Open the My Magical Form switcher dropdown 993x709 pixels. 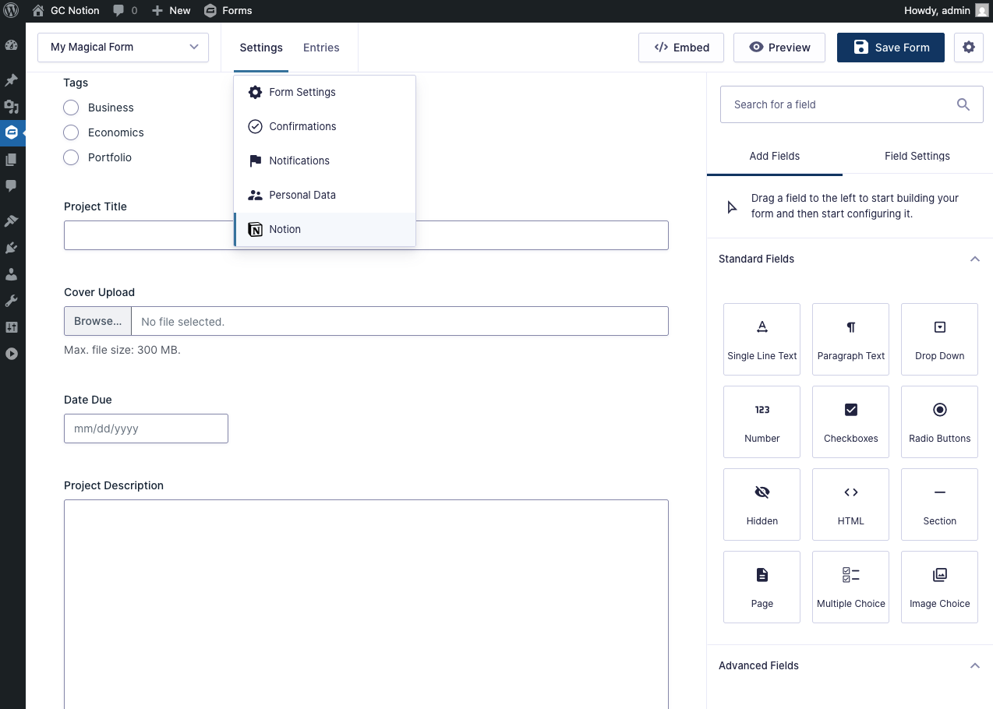pos(123,48)
